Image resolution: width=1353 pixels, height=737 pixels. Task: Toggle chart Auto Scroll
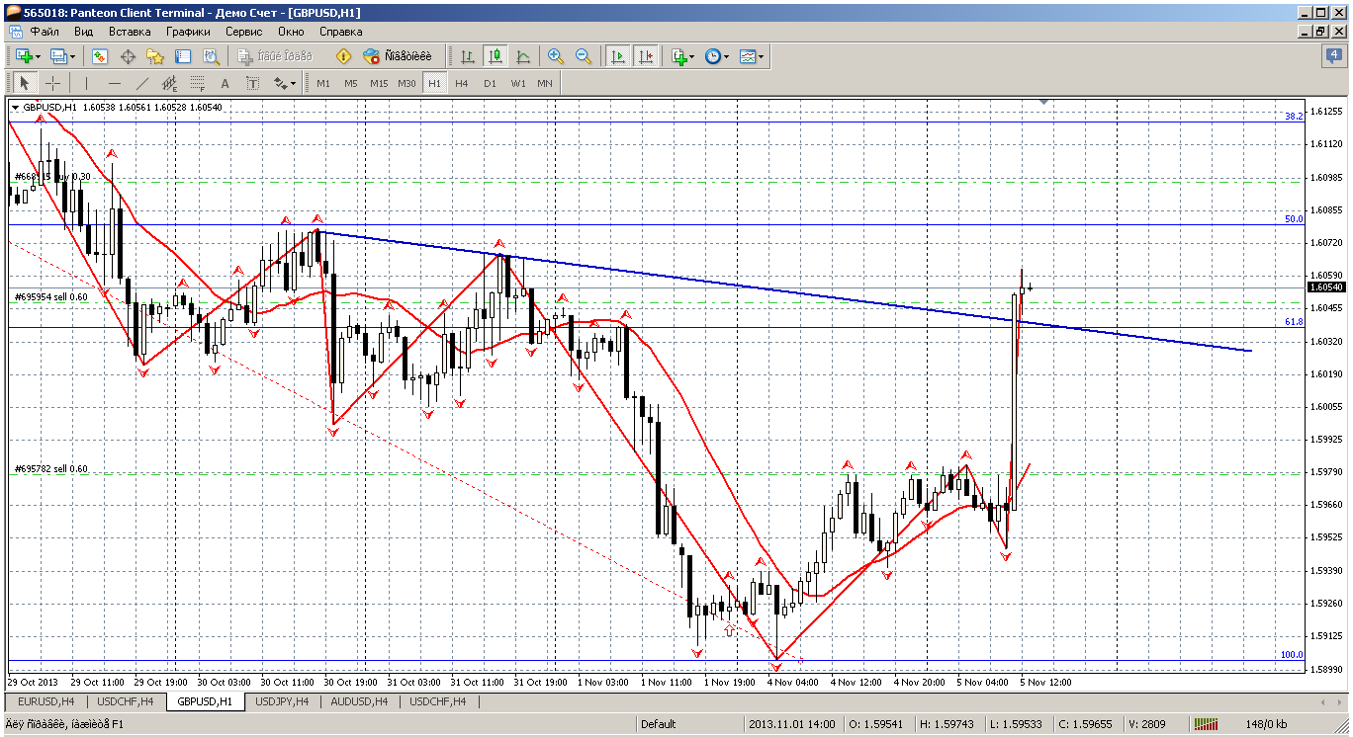(x=618, y=57)
